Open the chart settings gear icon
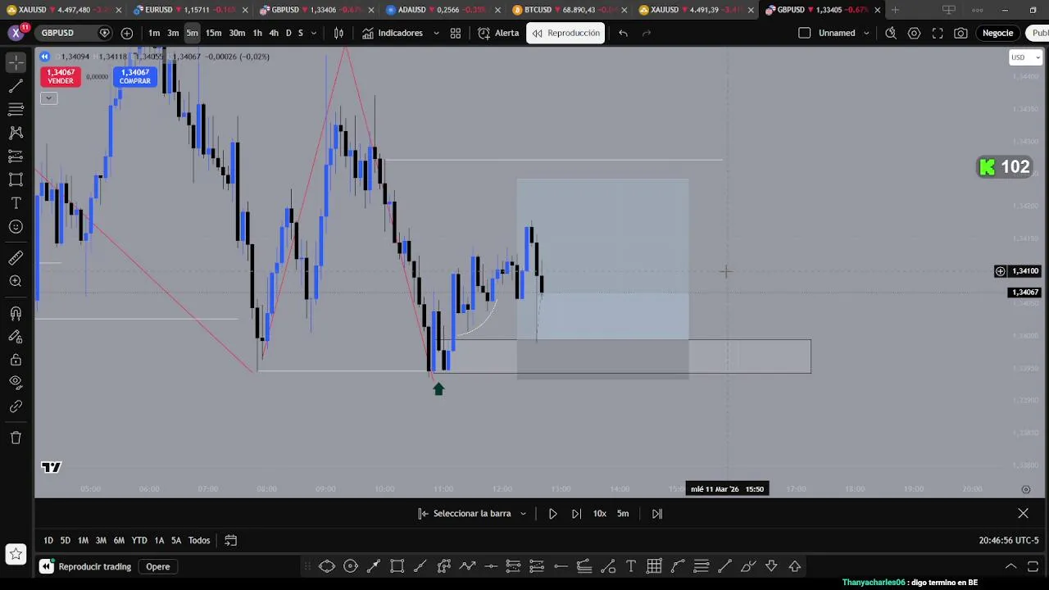 pos(914,33)
